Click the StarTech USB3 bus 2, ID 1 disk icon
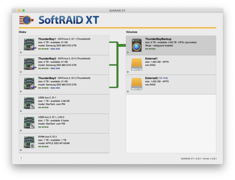 pos(29,102)
